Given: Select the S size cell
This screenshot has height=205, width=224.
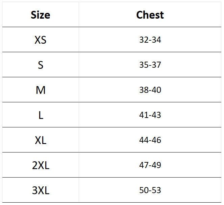Looking at the screenshot, I should (41, 65).
